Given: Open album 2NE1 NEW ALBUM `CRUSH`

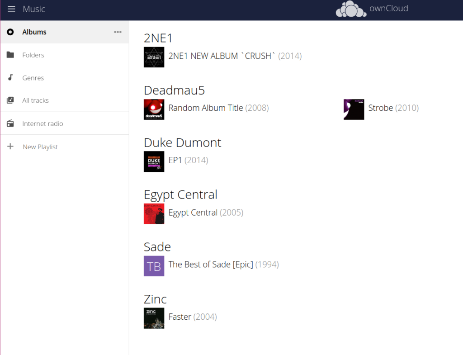Looking at the screenshot, I should tap(235, 56).
